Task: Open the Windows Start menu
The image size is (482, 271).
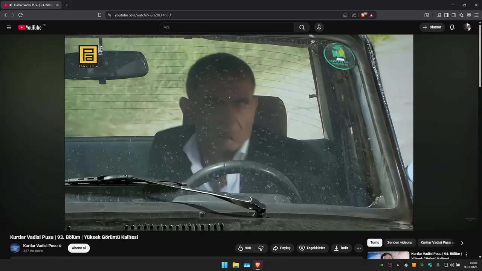Action: 224,265
